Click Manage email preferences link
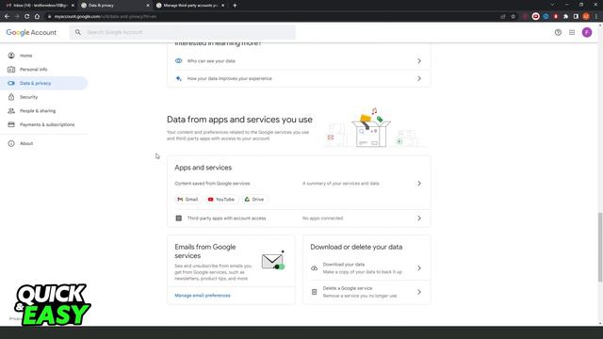Image resolution: width=603 pixels, height=339 pixels. (x=203, y=295)
